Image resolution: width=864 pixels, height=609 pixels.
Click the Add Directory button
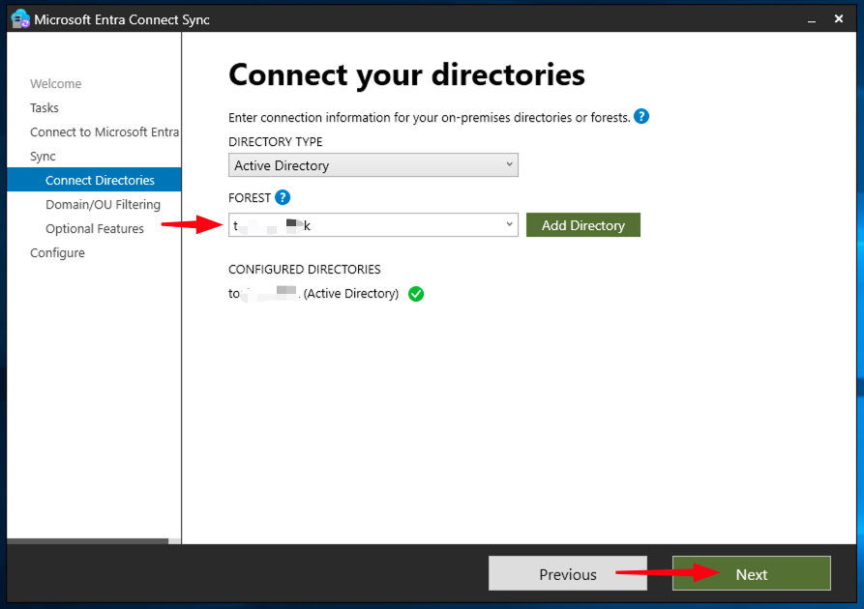point(583,225)
